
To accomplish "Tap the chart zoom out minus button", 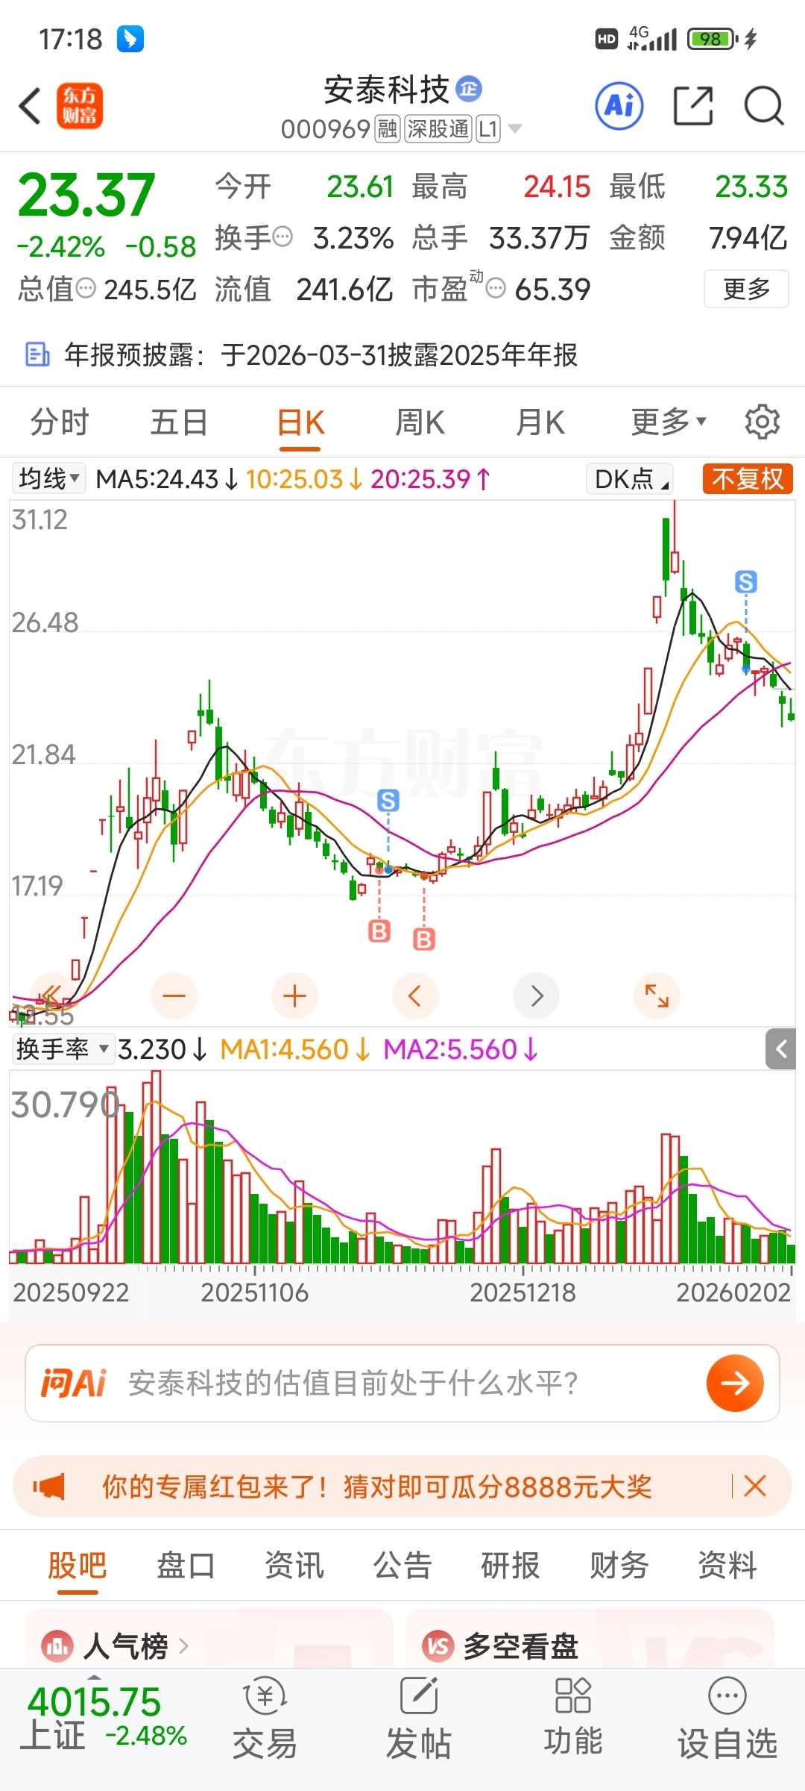I will click(x=174, y=995).
